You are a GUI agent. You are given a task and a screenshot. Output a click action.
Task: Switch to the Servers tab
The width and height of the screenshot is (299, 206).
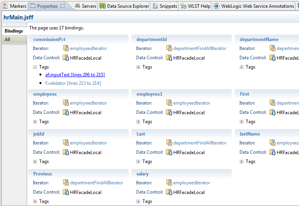coord(85,6)
